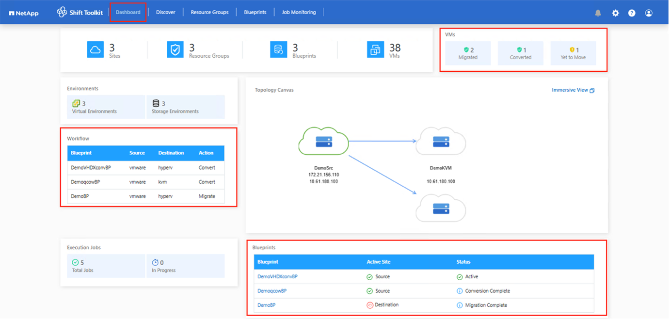This screenshot has height=320, width=671.
Task: Select the Virtual Environments tile
Action: (x=106, y=107)
